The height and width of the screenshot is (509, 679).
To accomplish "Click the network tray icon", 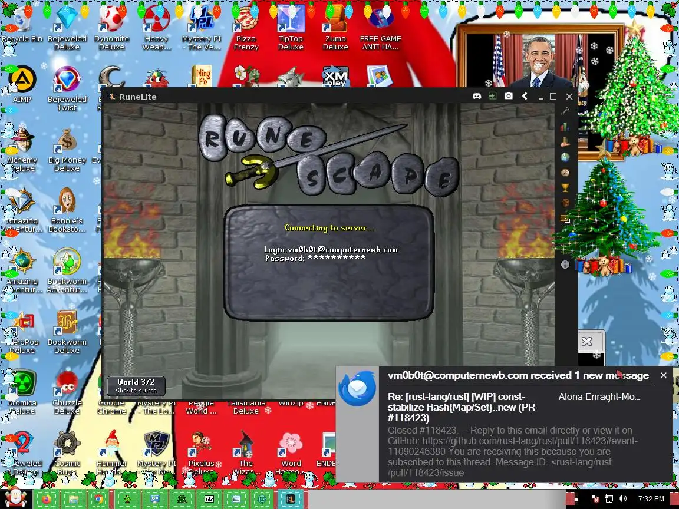I will tap(609, 498).
